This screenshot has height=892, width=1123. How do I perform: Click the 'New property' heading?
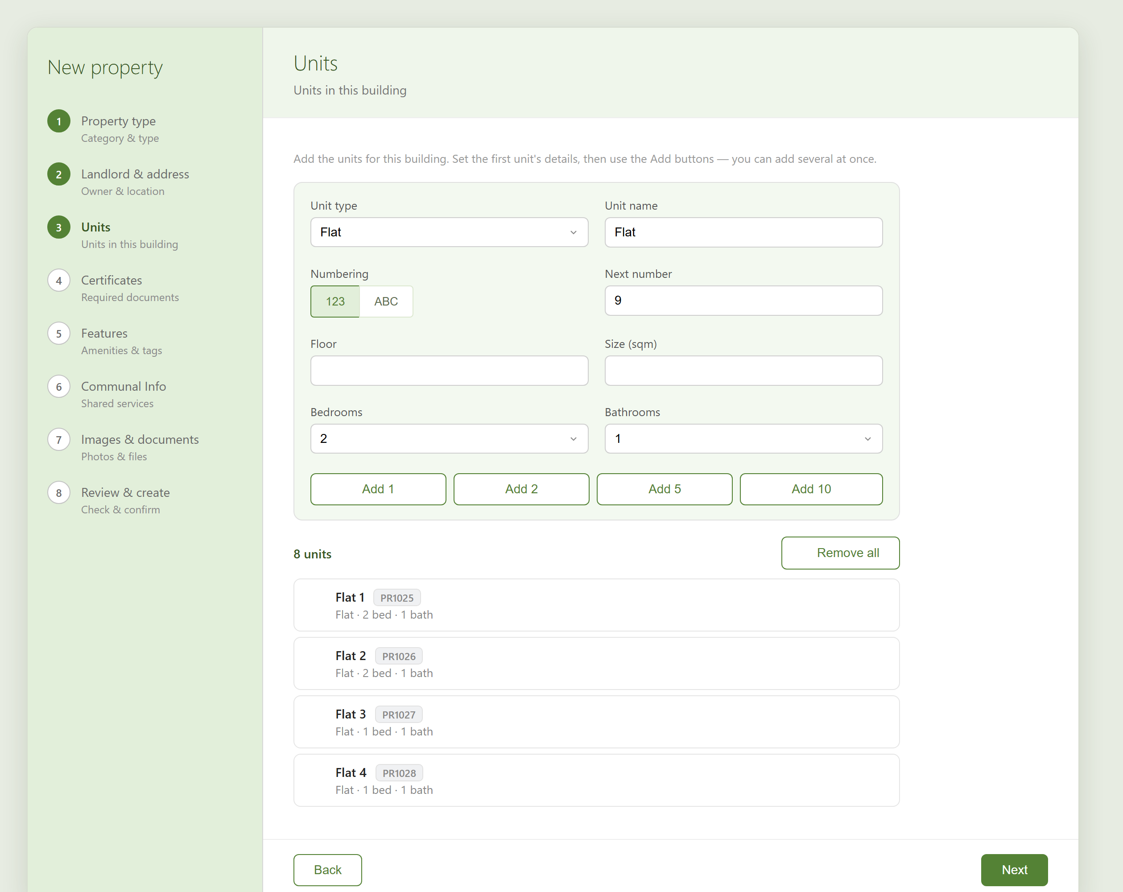[x=105, y=67]
